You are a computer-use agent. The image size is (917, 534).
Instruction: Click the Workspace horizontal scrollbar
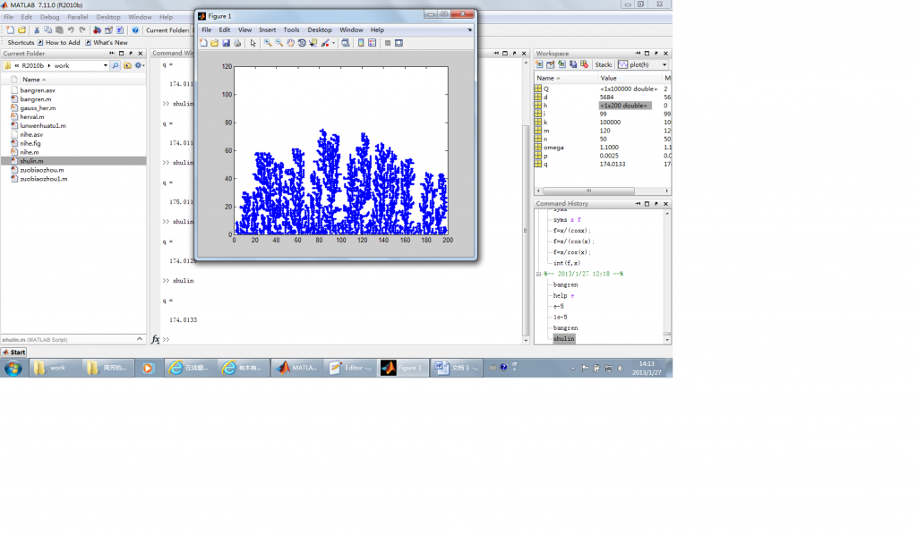[x=588, y=191]
